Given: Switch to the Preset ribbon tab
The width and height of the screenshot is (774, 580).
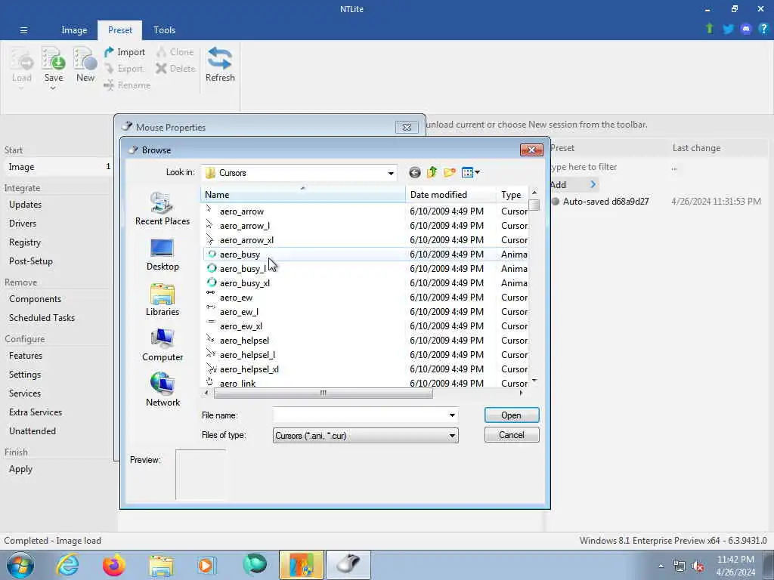Looking at the screenshot, I should pyautogui.click(x=120, y=30).
